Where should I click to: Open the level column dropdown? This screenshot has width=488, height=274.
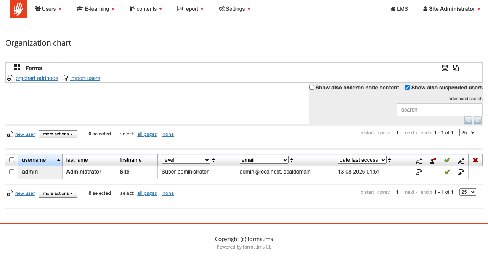pos(186,160)
